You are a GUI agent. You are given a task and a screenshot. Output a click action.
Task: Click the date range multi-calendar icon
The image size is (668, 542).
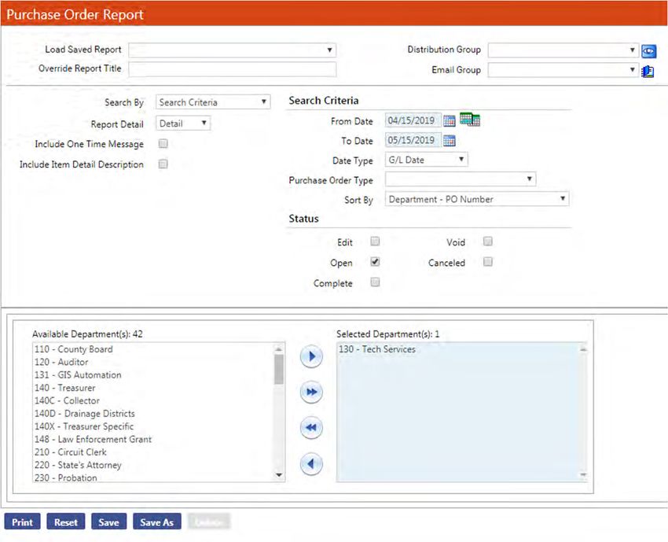coord(469,120)
